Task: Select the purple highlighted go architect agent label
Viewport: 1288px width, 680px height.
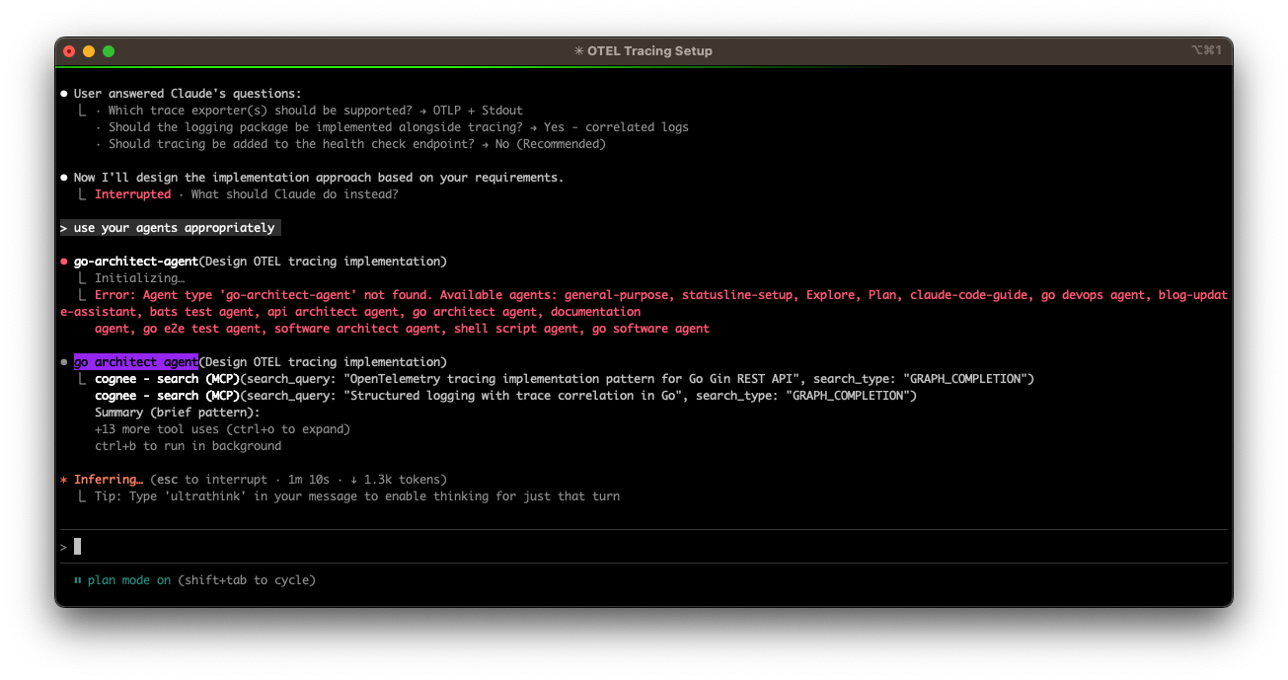Action: 136,362
